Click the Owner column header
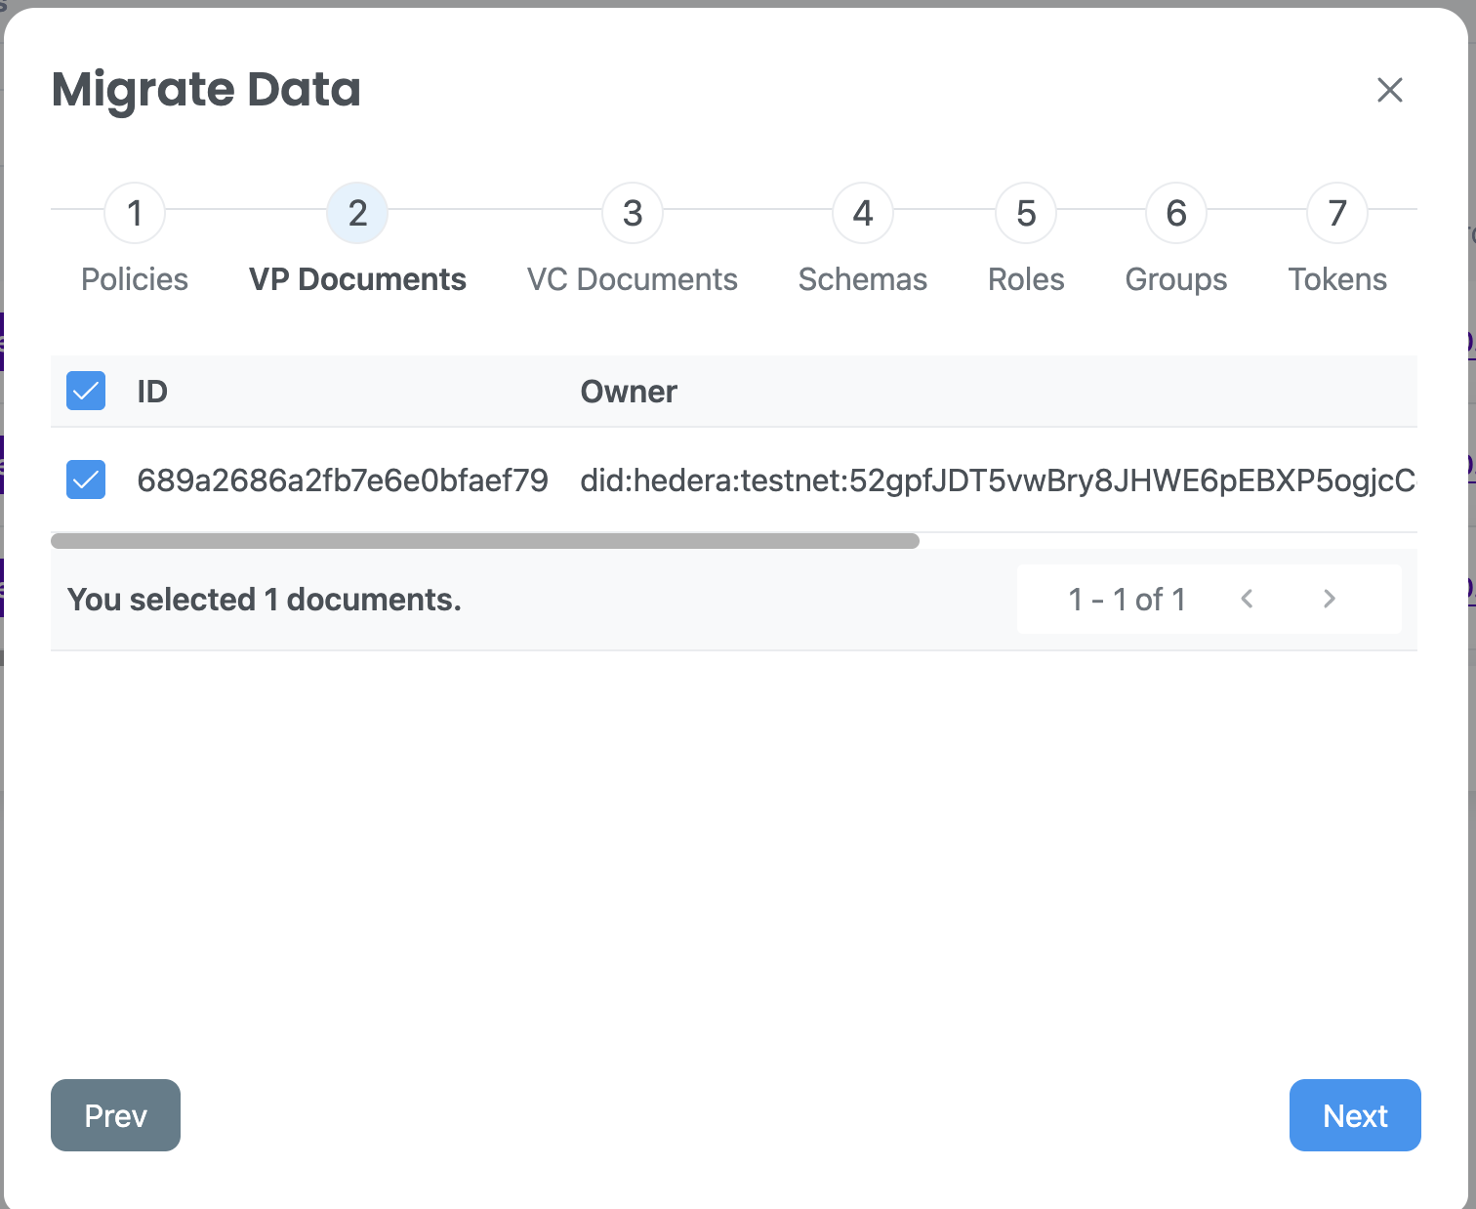 pyautogui.click(x=629, y=392)
